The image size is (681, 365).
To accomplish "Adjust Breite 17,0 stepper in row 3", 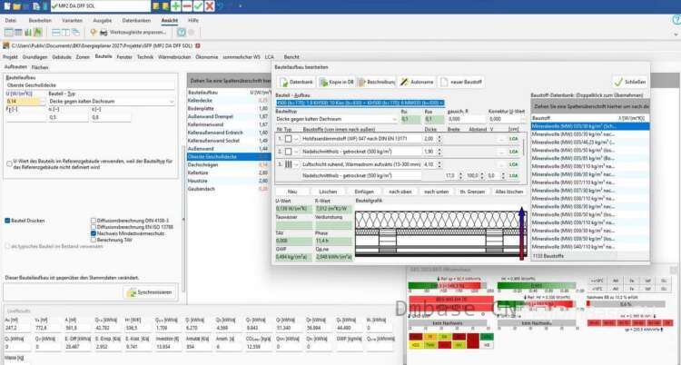I will [x=459, y=175].
